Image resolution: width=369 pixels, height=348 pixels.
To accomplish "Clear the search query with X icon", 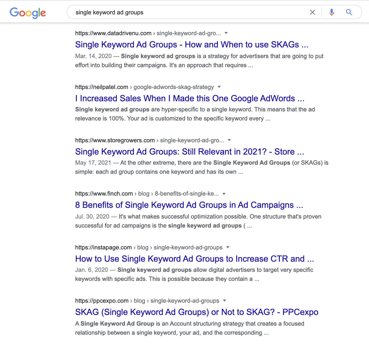I will point(312,12).
